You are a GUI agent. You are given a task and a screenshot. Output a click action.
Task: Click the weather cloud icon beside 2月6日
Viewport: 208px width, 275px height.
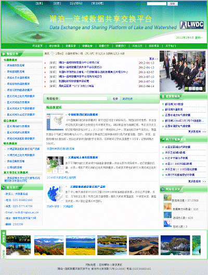[x=53, y=54]
